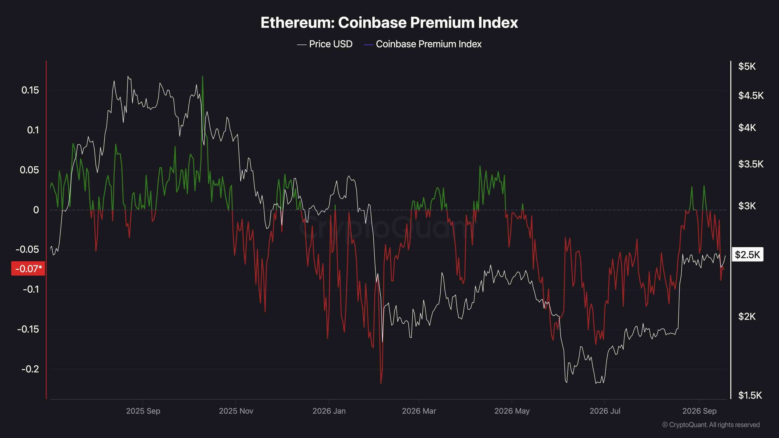The height and width of the screenshot is (438, 779).
Task: Click the CryptoQuant copyright notice
Action: coord(711,425)
